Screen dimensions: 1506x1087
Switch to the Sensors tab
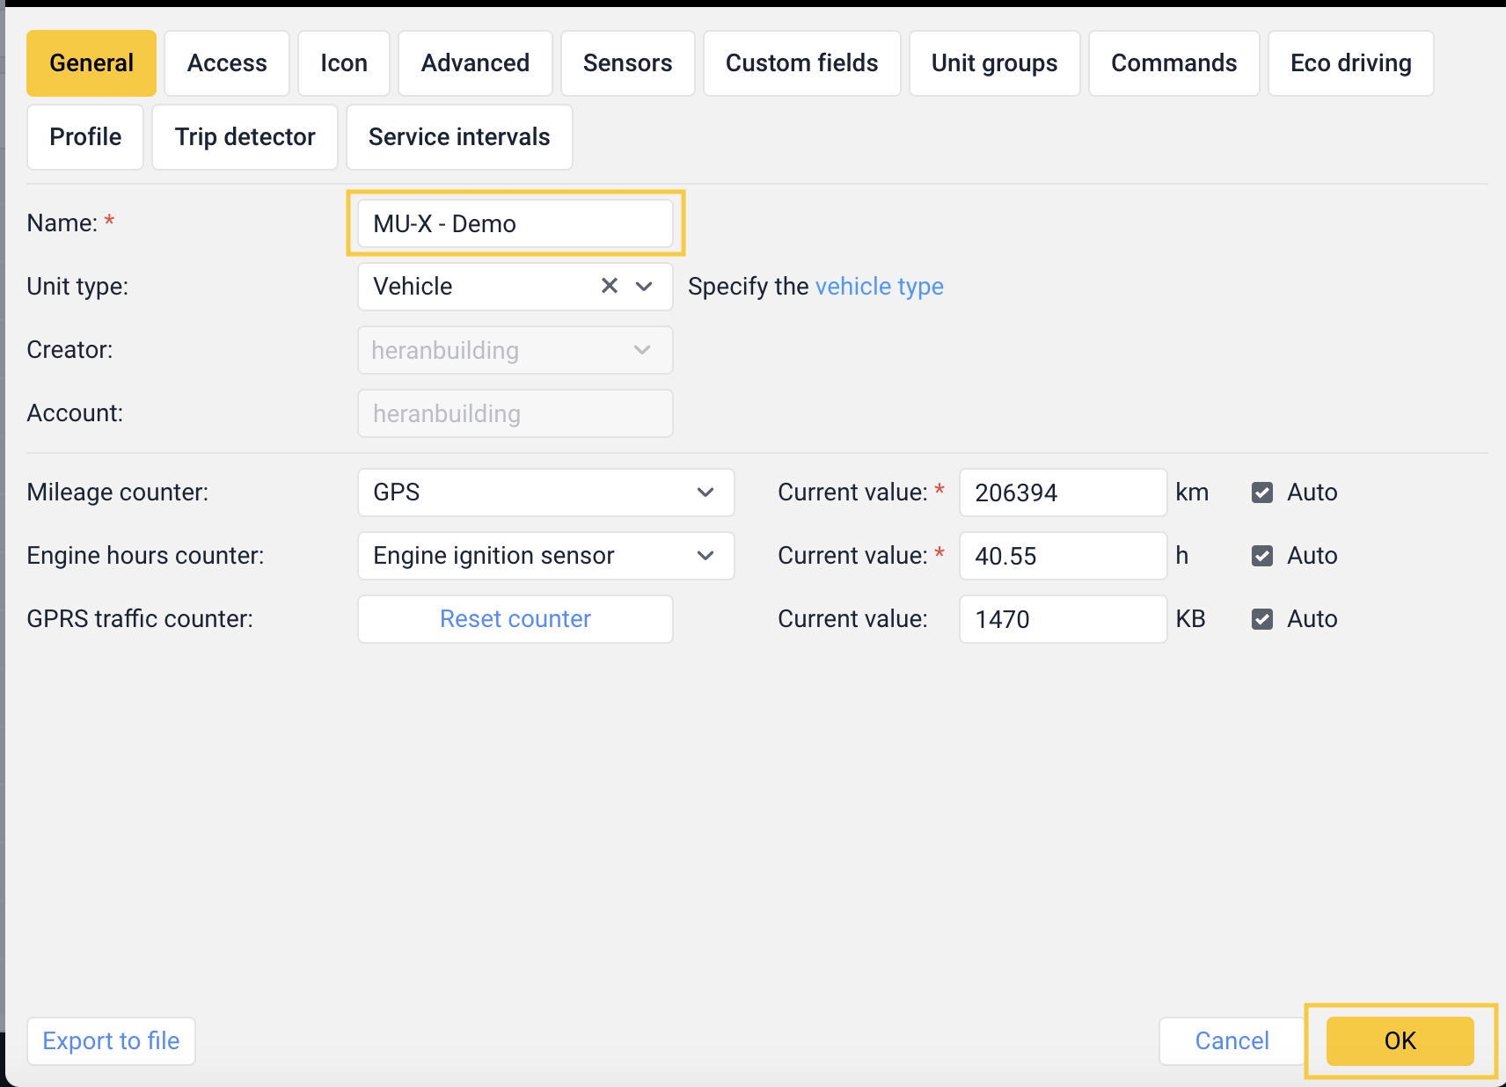pyautogui.click(x=627, y=63)
